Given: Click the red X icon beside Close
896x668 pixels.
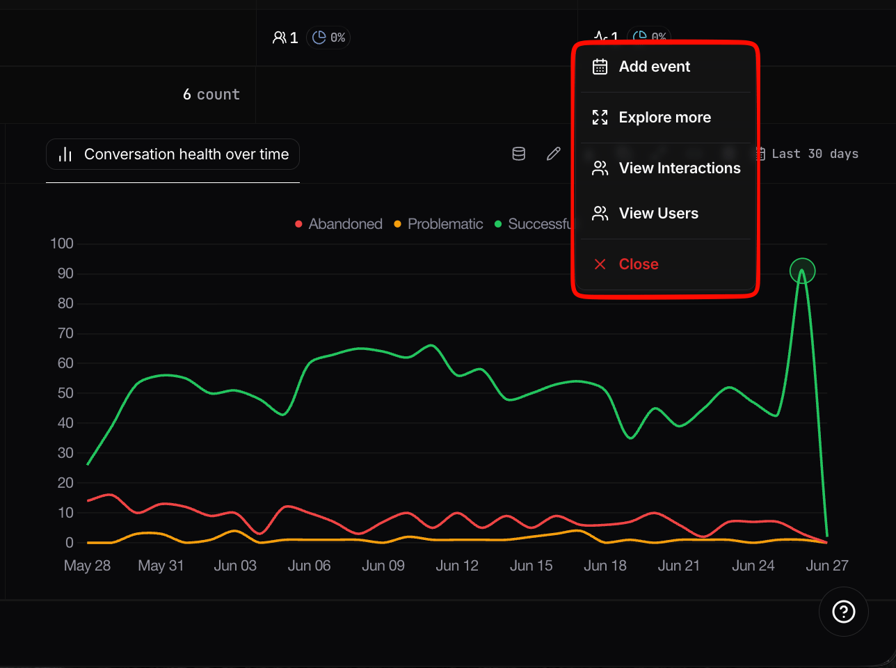Looking at the screenshot, I should pos(600,264).
